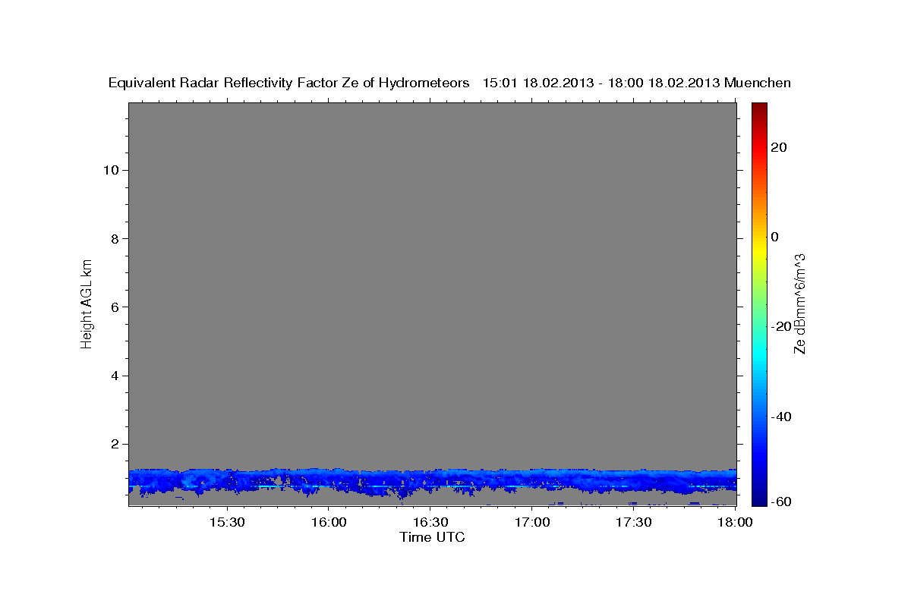
Task: Click the location text "Muenchen"
Action: pos(758,83)
